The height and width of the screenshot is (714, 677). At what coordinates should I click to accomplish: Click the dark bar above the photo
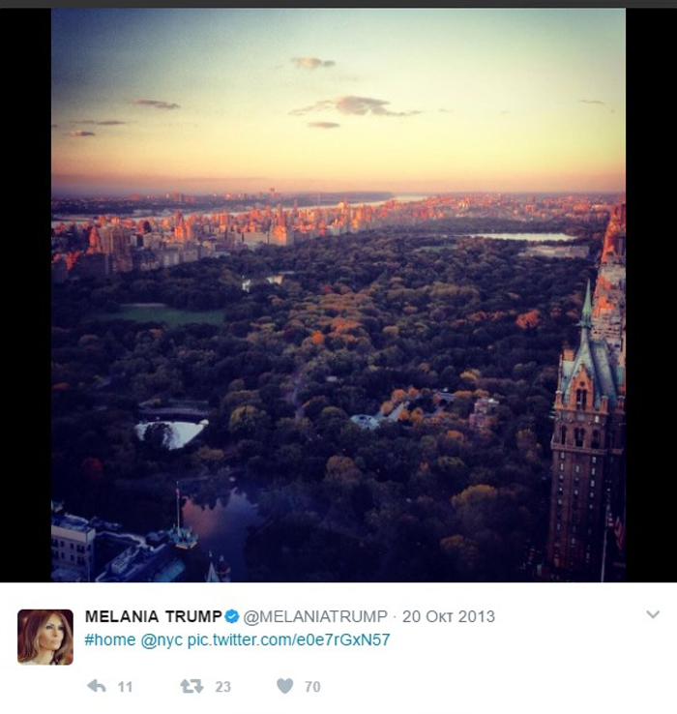[x=338, y=4]
